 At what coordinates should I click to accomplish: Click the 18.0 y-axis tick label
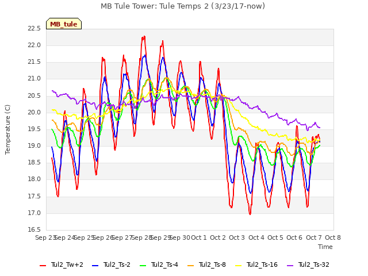coord(34,179)
